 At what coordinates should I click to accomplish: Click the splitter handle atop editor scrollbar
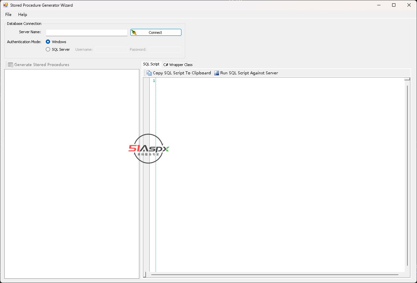pos(407,79)
